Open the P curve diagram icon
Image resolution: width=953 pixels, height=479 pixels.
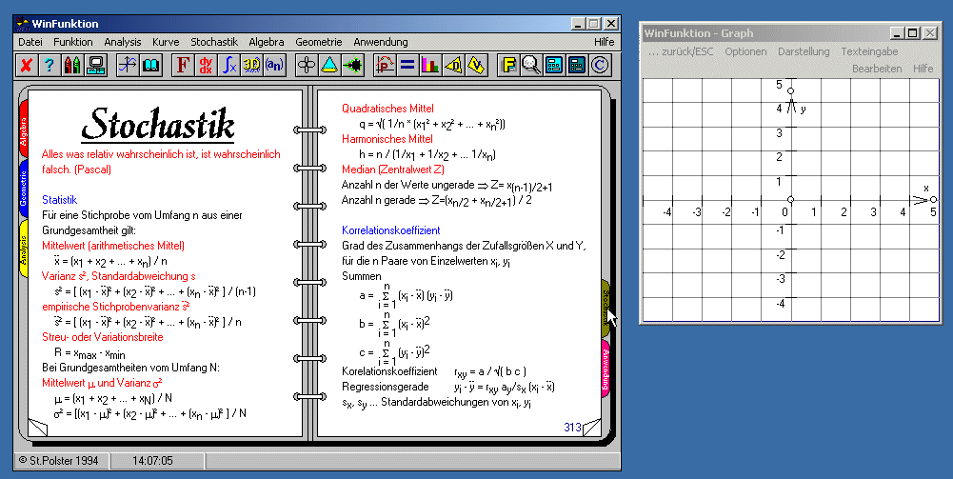pyautogui.click(x=385, y=65)
